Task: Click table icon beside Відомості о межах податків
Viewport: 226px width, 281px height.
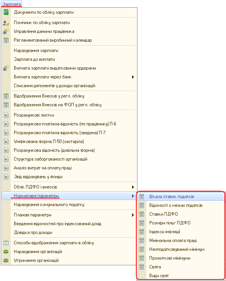Action: 142,205
